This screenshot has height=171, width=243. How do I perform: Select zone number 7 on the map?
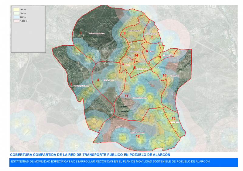pos(152,37)
